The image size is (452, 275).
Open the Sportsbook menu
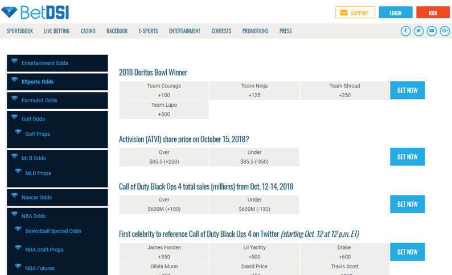click(x=20, y=31)
